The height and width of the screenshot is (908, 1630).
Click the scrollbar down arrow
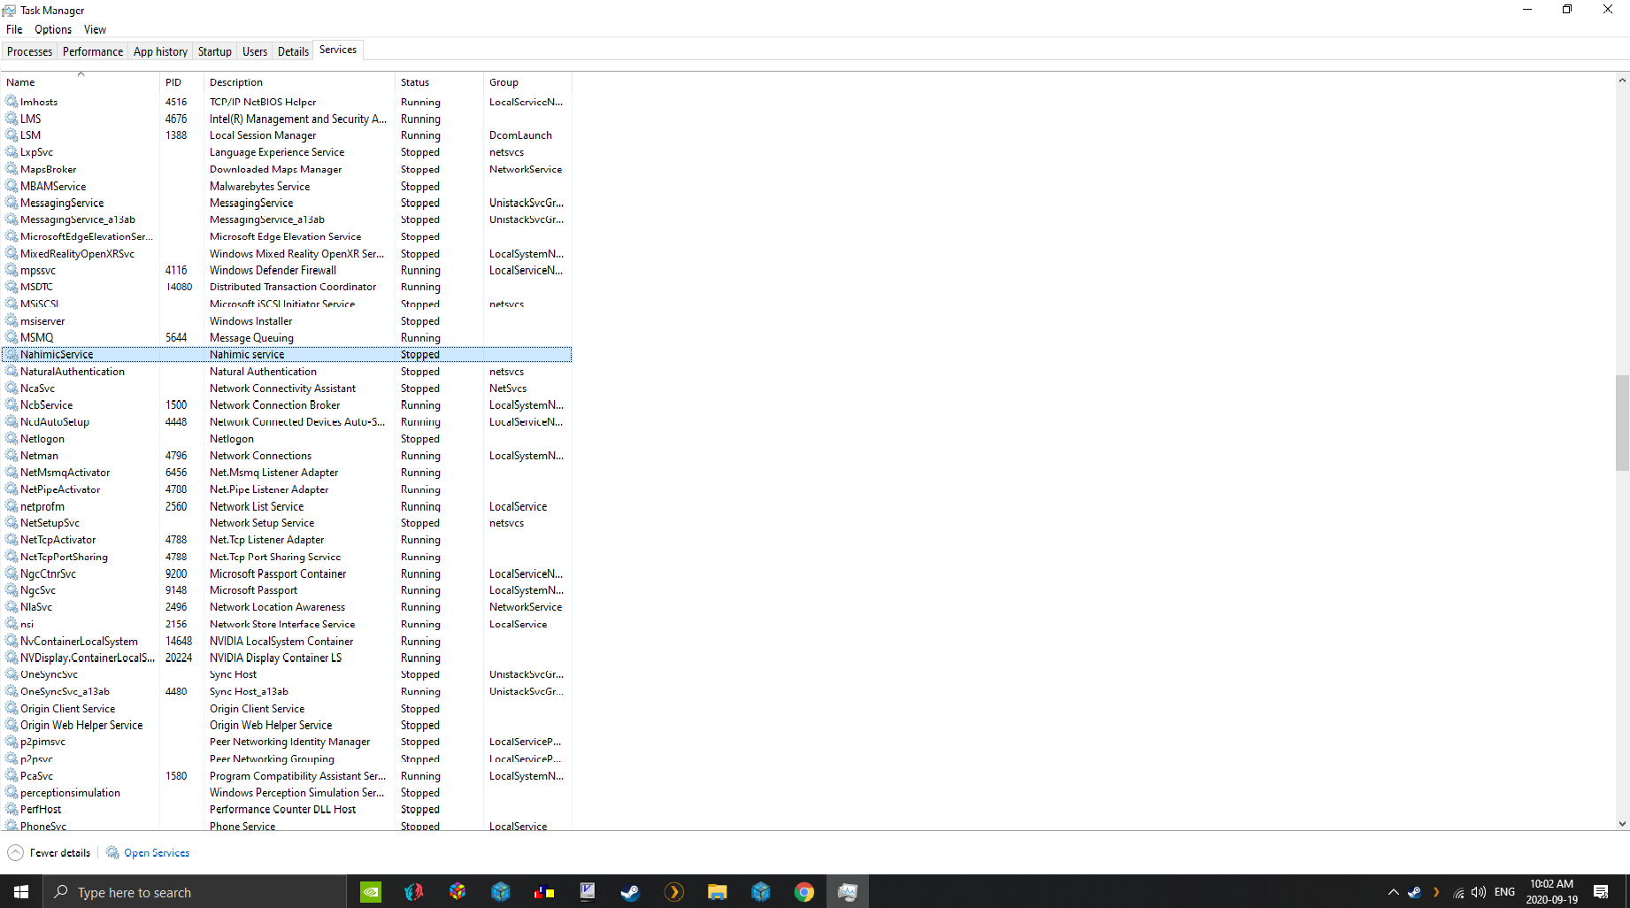1622,823
